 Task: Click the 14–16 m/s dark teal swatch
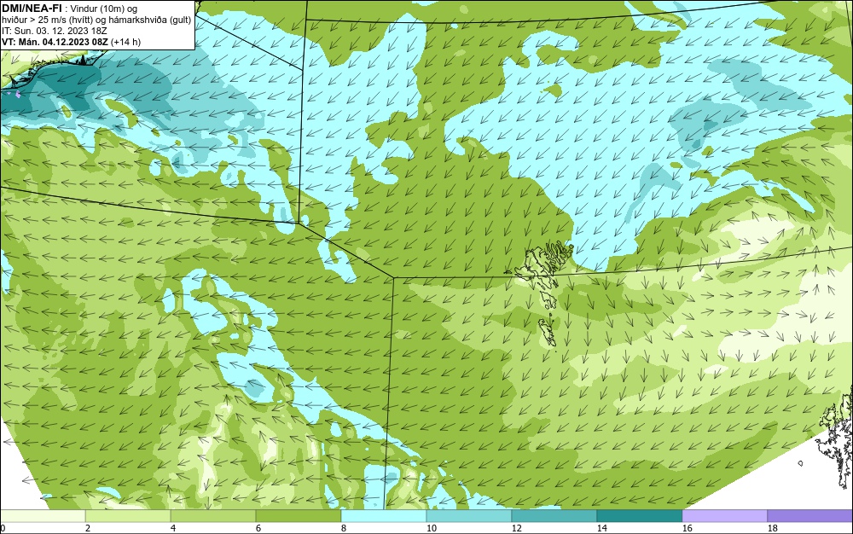640,516
